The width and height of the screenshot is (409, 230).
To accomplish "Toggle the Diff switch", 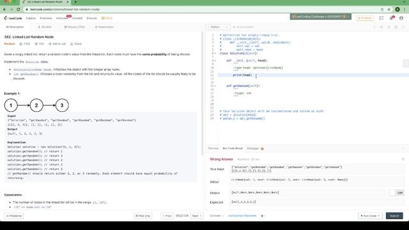I will pyautogui.click(x=396, y=193).
